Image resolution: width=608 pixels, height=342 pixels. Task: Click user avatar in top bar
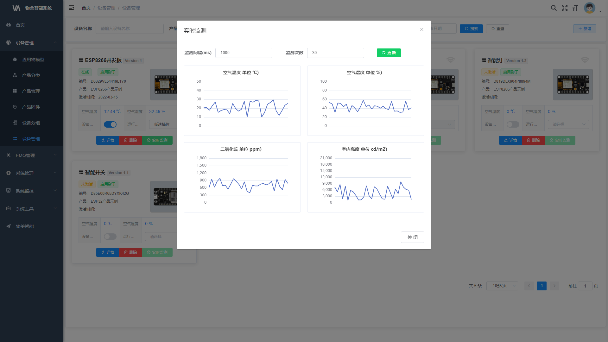click(x=590, y=8)
